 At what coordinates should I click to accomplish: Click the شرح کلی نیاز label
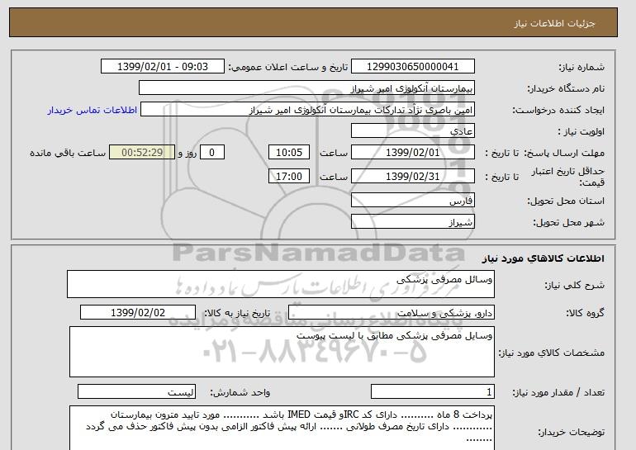574,285
